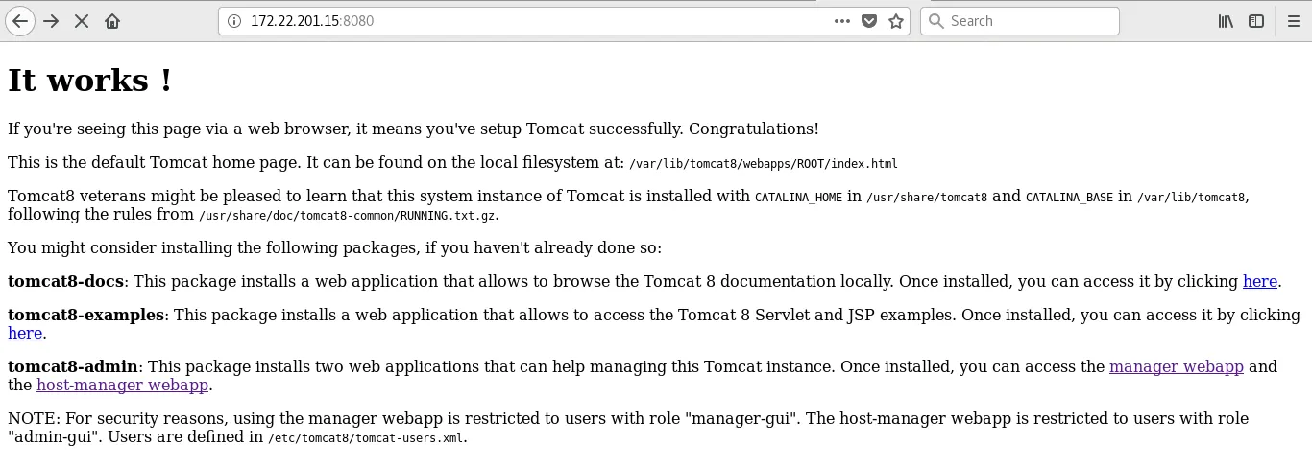
Task: Go back to the previous page
Action: [x=20, y=21]
